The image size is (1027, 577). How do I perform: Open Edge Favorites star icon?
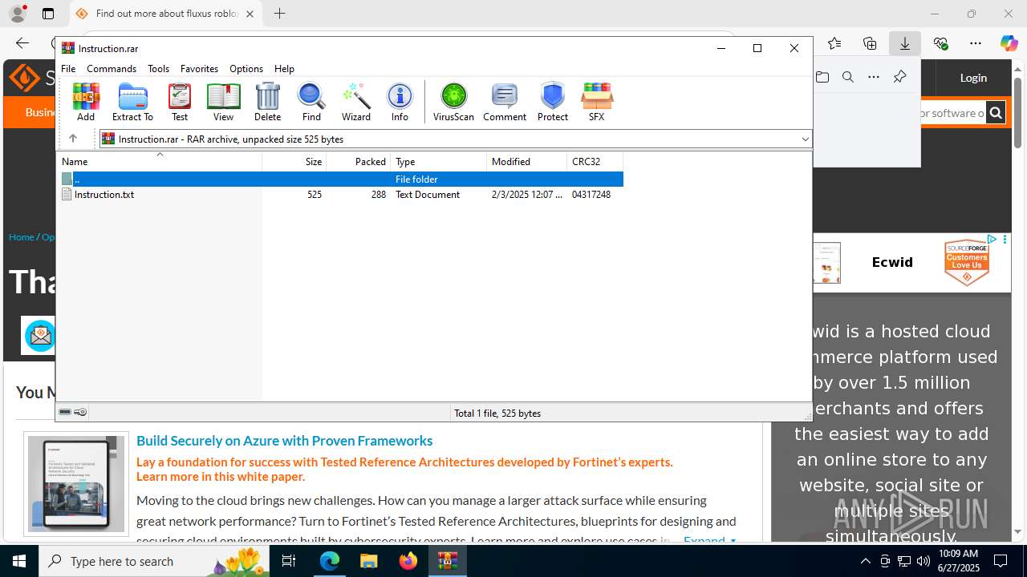pyautogui.click(x=834, y=43)
